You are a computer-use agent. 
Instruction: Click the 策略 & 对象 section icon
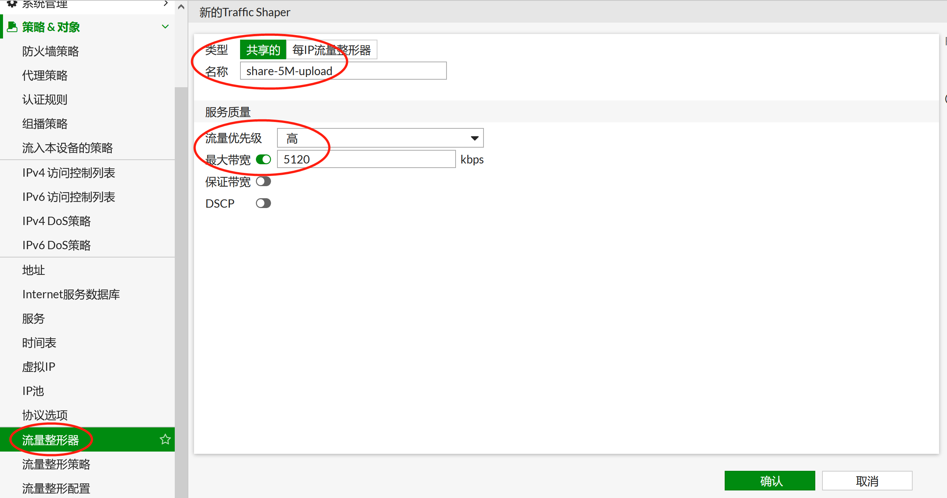(12, 27)
